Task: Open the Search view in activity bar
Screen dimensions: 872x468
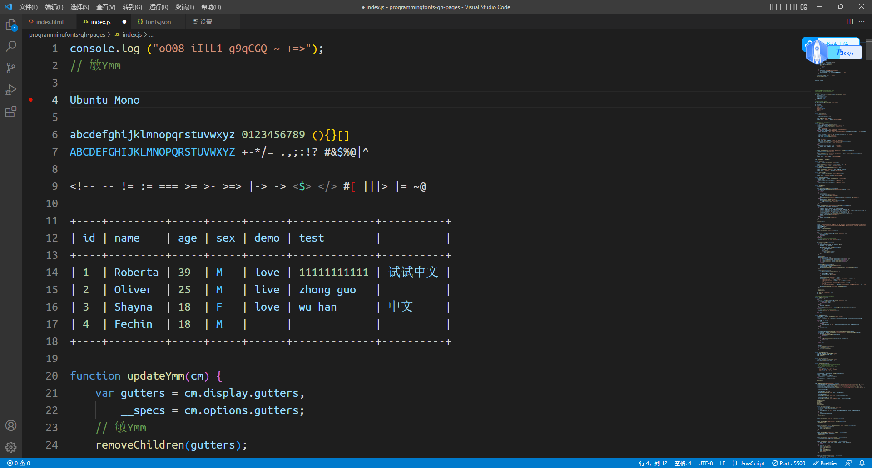Action: [x=11, y=46]
